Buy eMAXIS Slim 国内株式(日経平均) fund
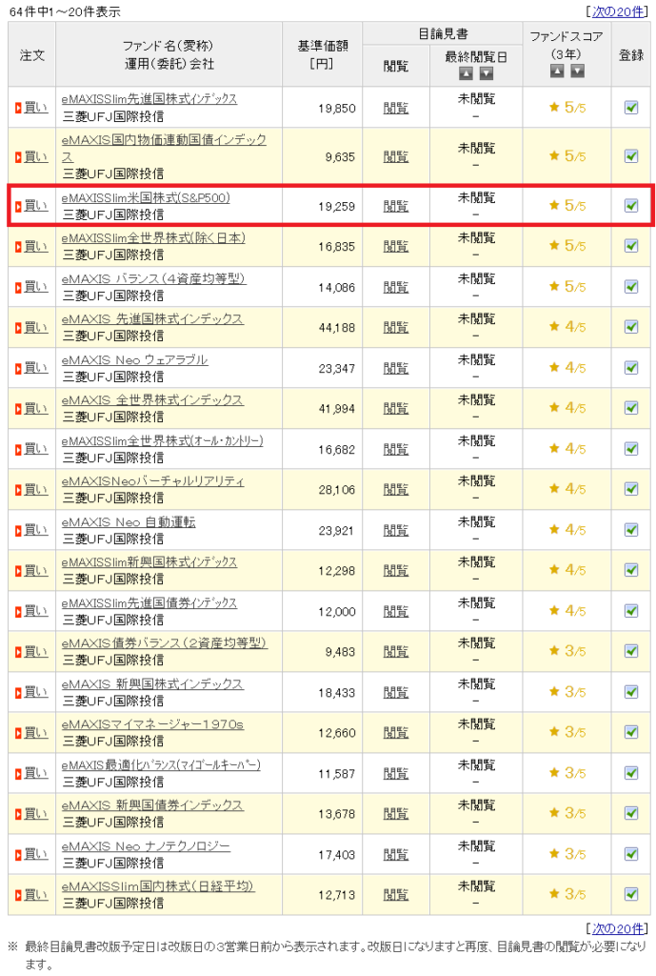This screenshot has width=656, height=976. 35,894
